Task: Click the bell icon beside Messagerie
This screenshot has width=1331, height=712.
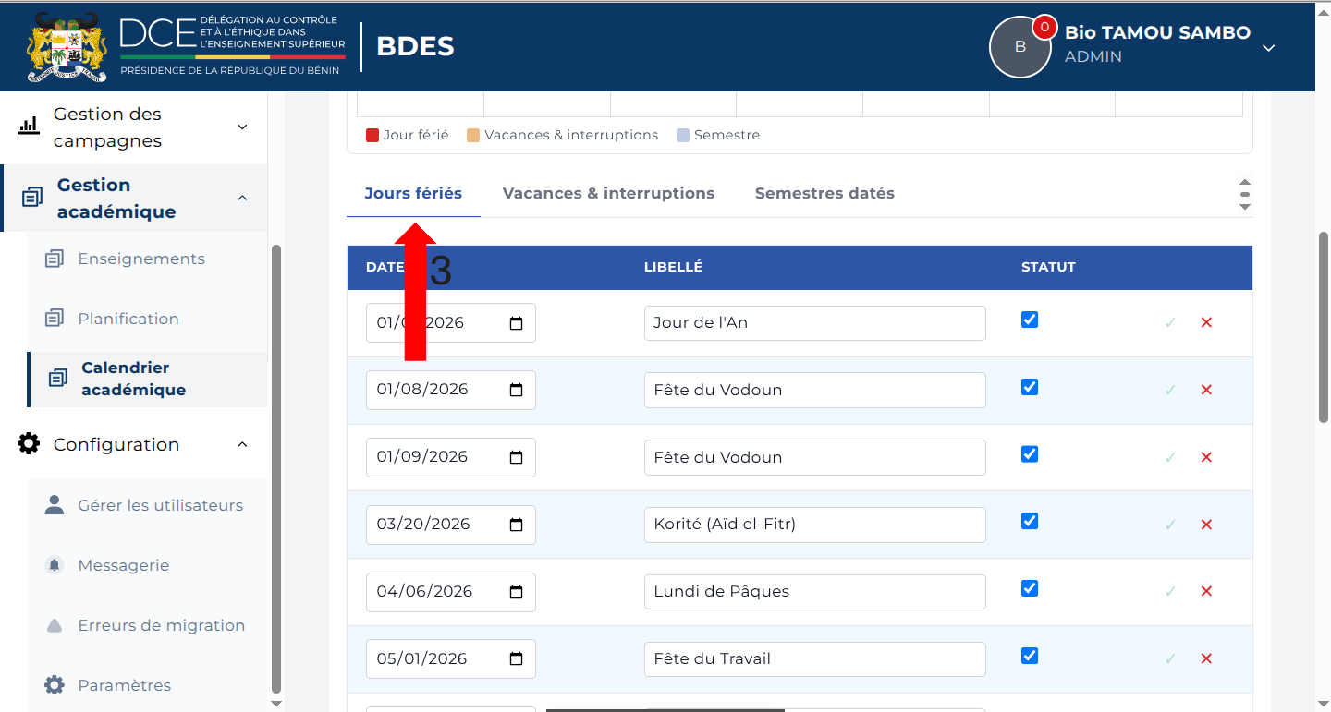Action: [x=55, y=565]
